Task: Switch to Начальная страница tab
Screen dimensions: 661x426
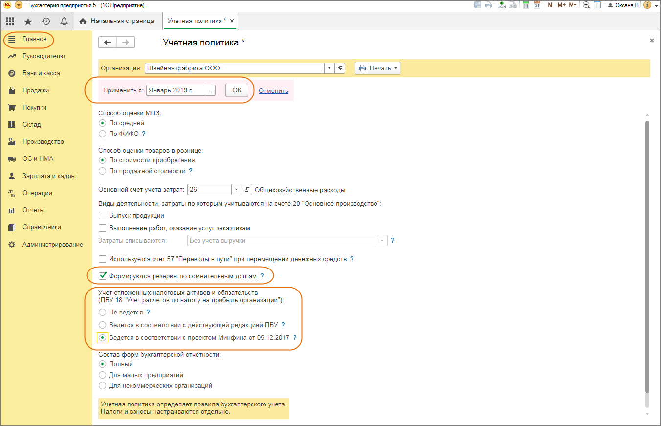Action: (117, 21)
